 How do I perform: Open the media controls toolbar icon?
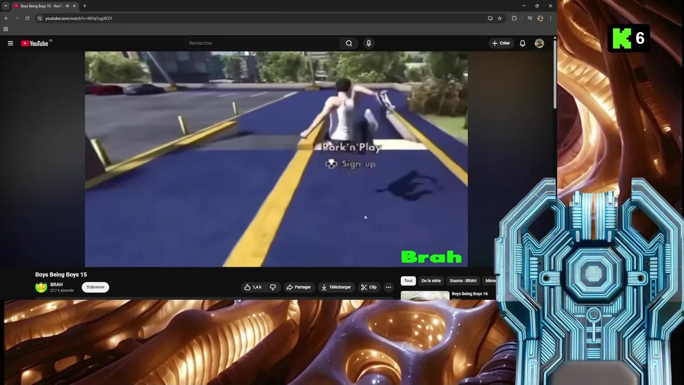[x=530, y=18]
